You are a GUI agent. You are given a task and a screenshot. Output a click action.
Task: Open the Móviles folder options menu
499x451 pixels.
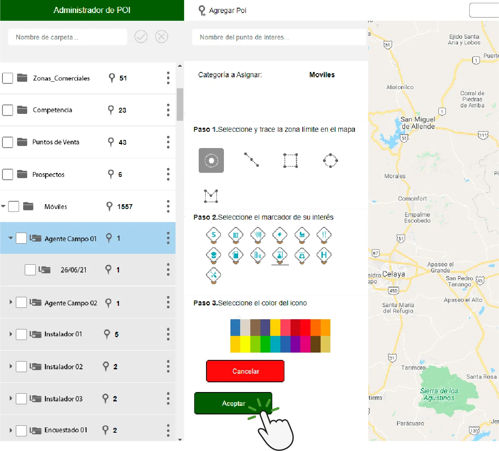pyautogui.click(x=168, y=206)
